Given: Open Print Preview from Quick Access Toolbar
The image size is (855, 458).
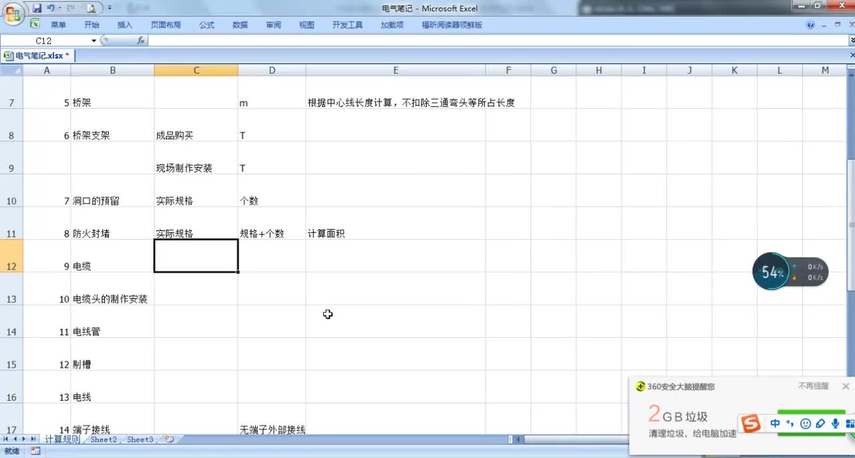Looking at the screenshot, I should point(91,9).
